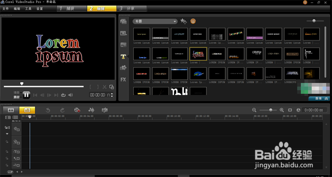Toggle Repeat playback

(63, 95)
